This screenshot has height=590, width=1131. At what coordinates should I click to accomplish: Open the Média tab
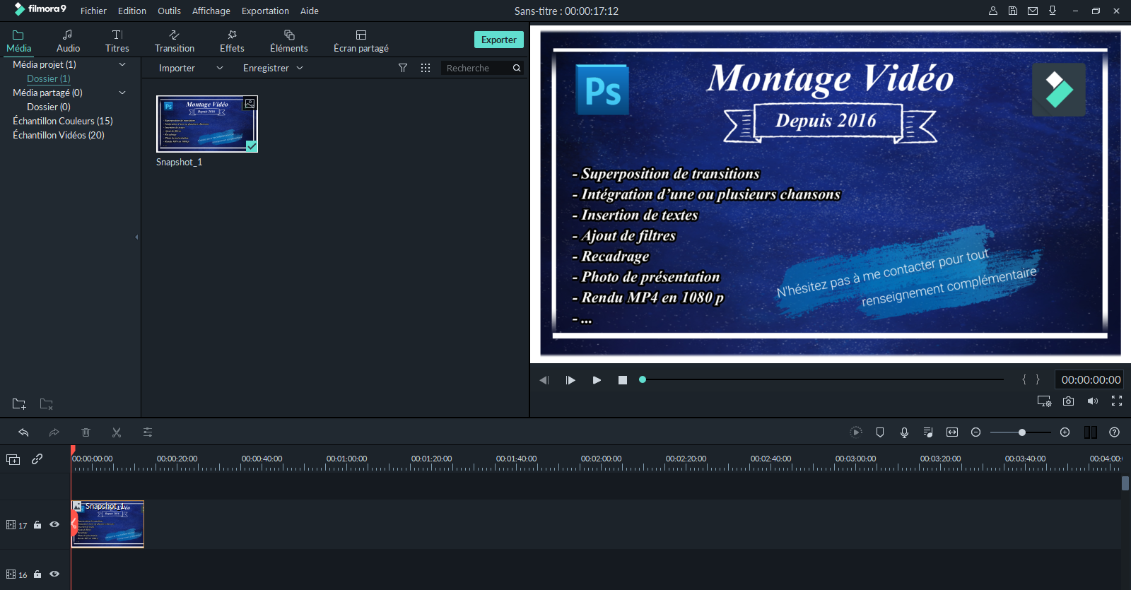18,41
